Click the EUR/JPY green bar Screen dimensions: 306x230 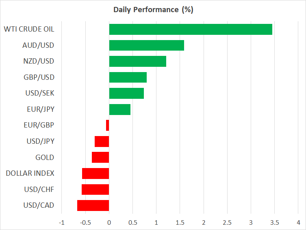coord(120,109)
